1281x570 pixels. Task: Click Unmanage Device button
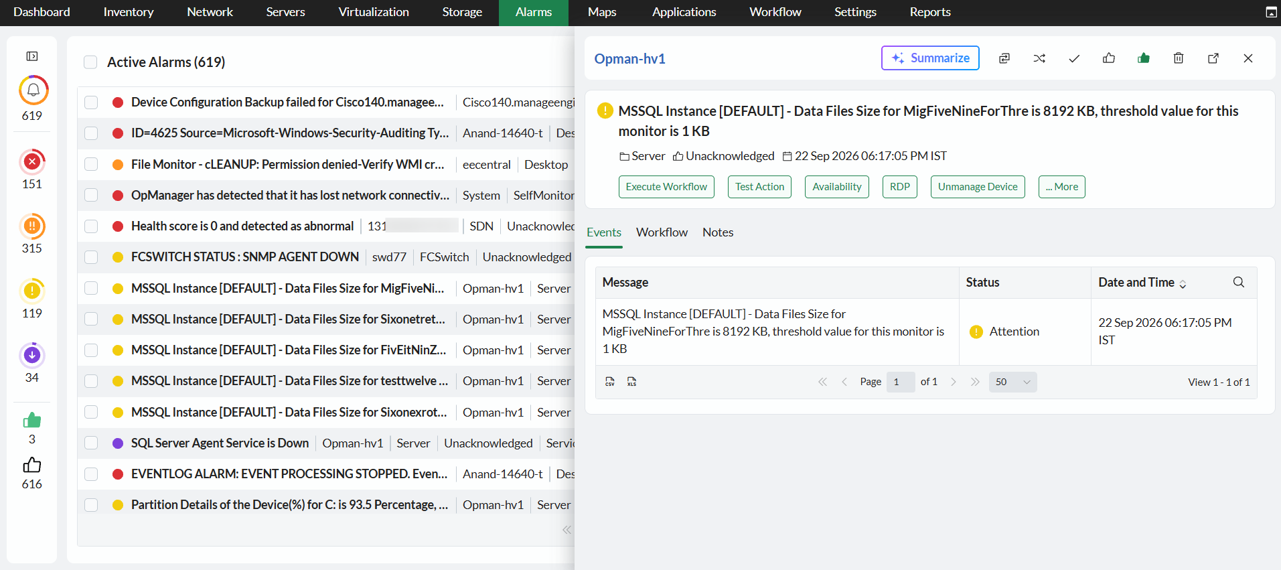(978, 187)
